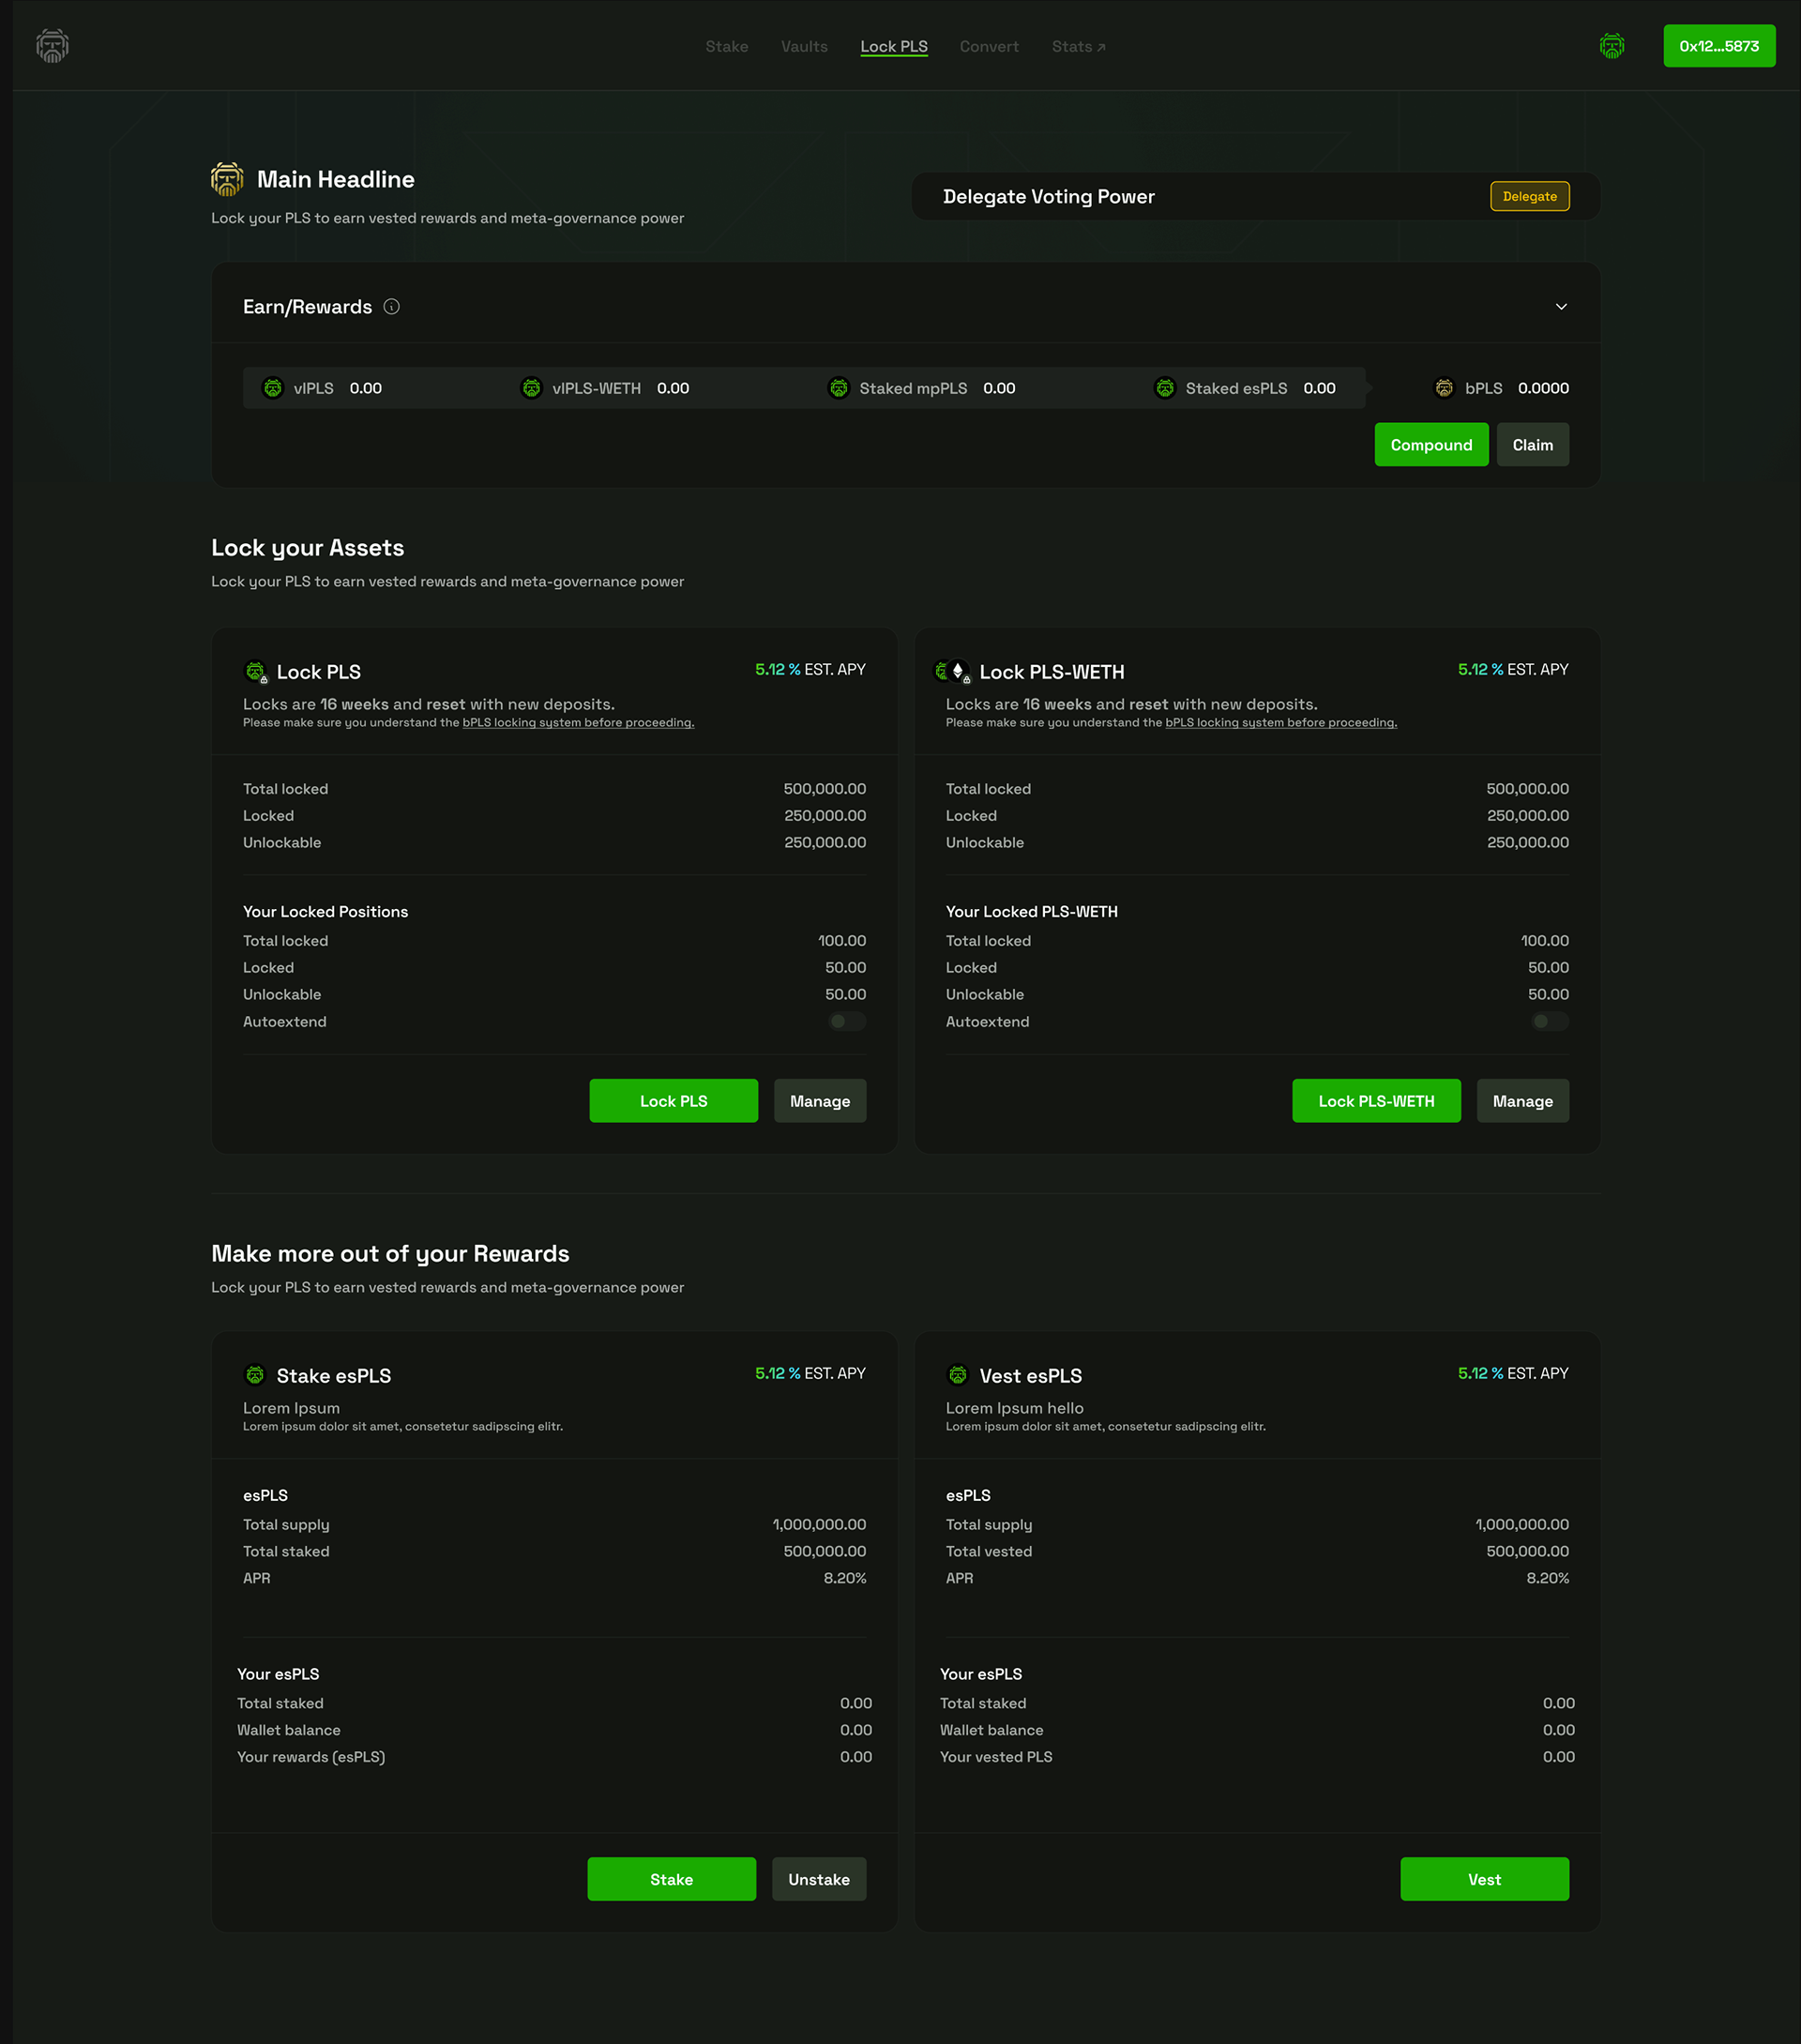Click the golden mascot icon beside Main Headline

(x=227, y=179)
